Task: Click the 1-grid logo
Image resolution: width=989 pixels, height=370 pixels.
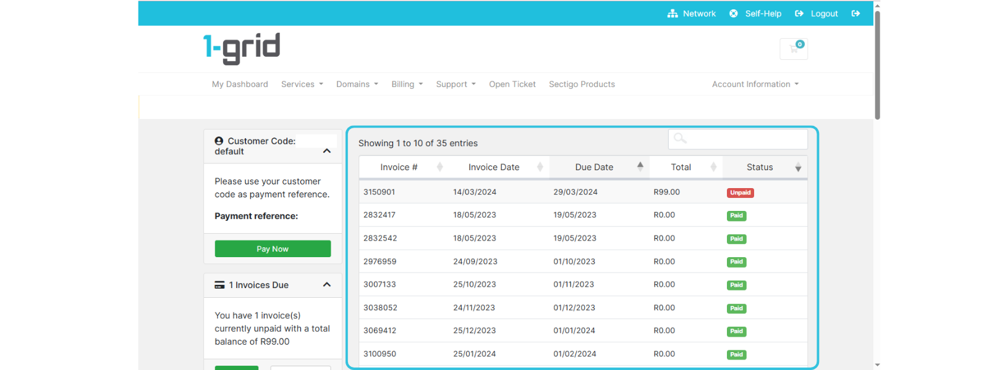Action: click(242, 48)
